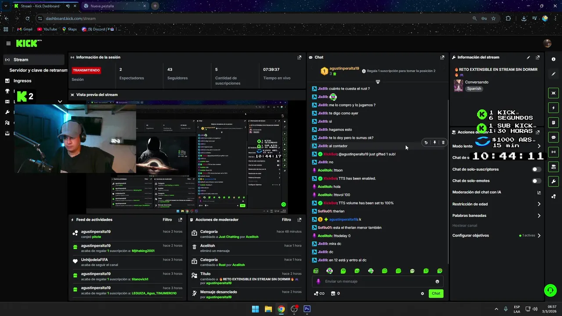
Task: Click the Enviar un mensaje input field
Action: click(x=378, y=281)
